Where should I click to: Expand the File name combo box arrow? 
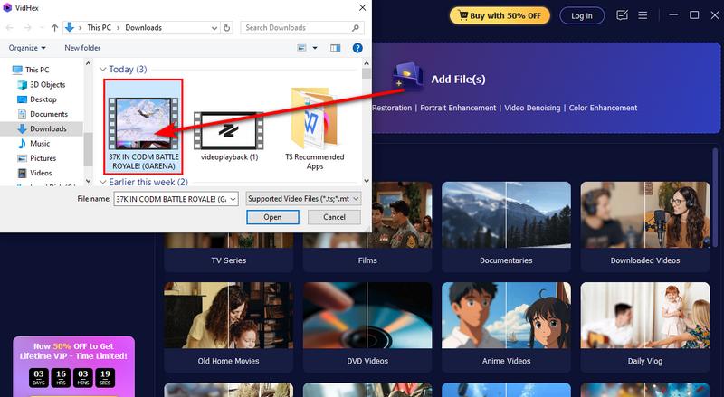point(232,198)
